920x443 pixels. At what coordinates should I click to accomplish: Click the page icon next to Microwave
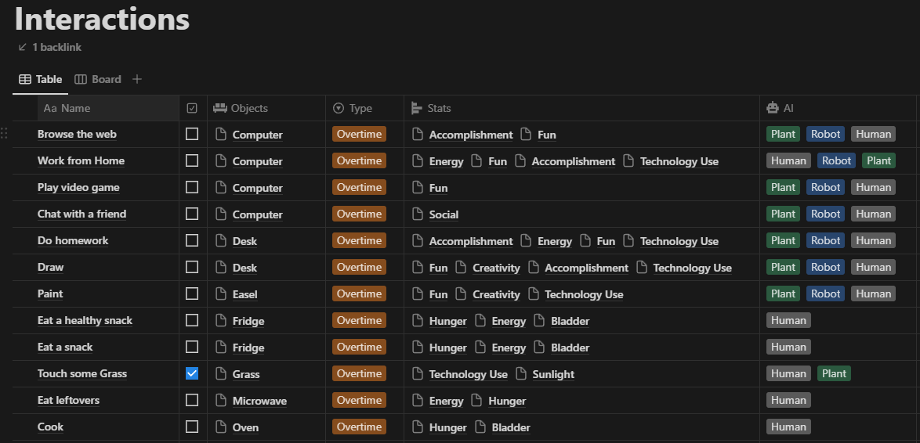221,401
